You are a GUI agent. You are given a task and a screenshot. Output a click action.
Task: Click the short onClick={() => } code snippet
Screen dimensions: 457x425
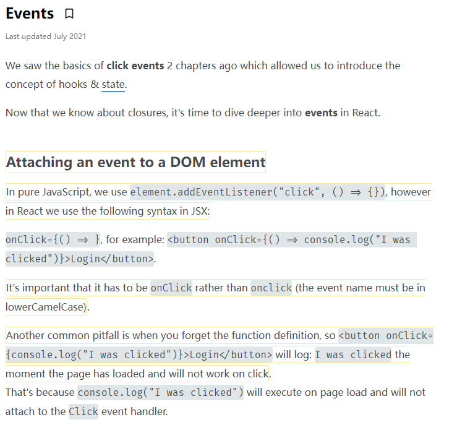tap(53, 239)
